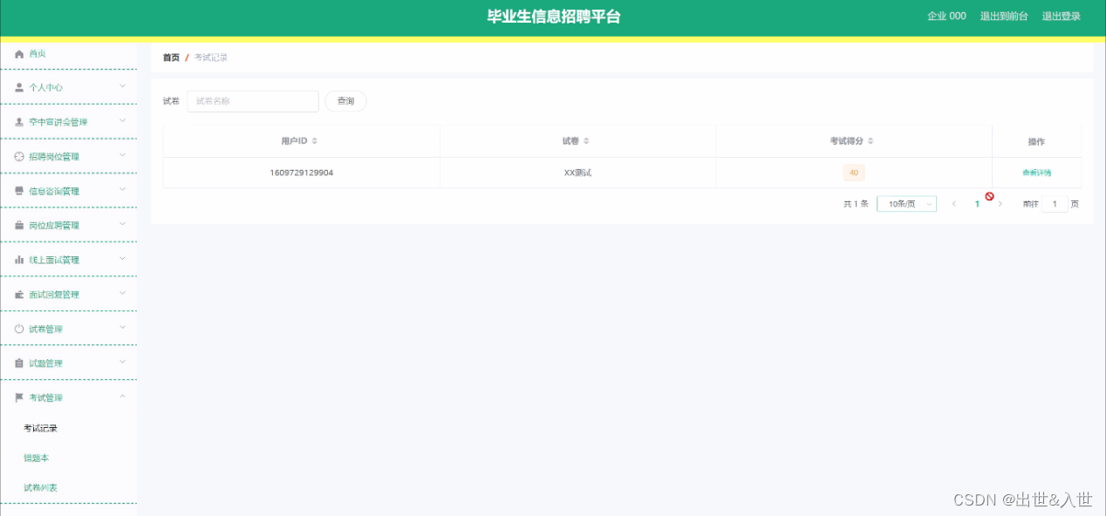Go to next page with right arrow

(x=1000, y=204)
